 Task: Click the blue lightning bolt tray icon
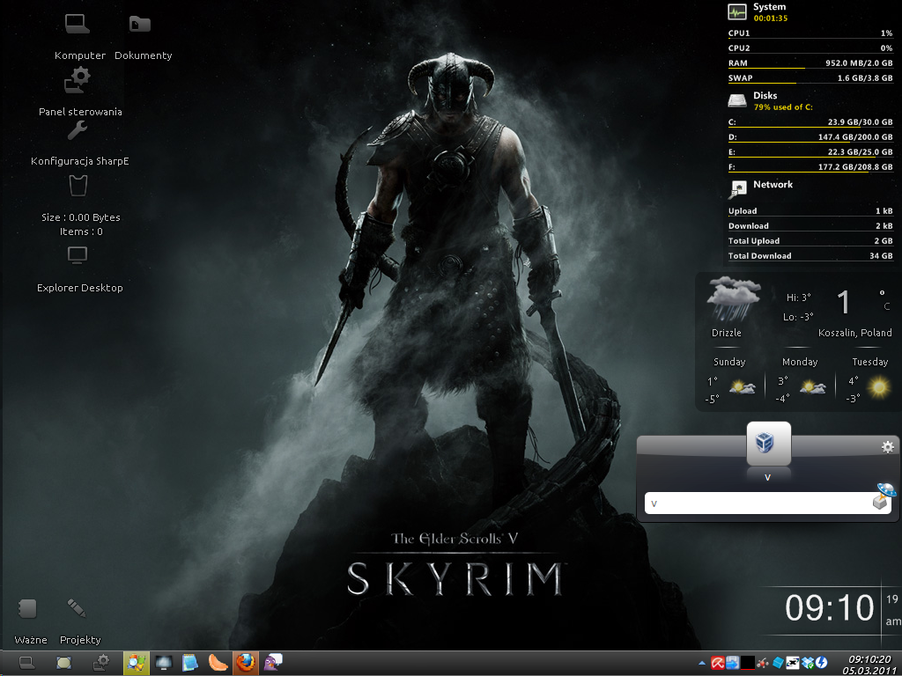[822, 664]
